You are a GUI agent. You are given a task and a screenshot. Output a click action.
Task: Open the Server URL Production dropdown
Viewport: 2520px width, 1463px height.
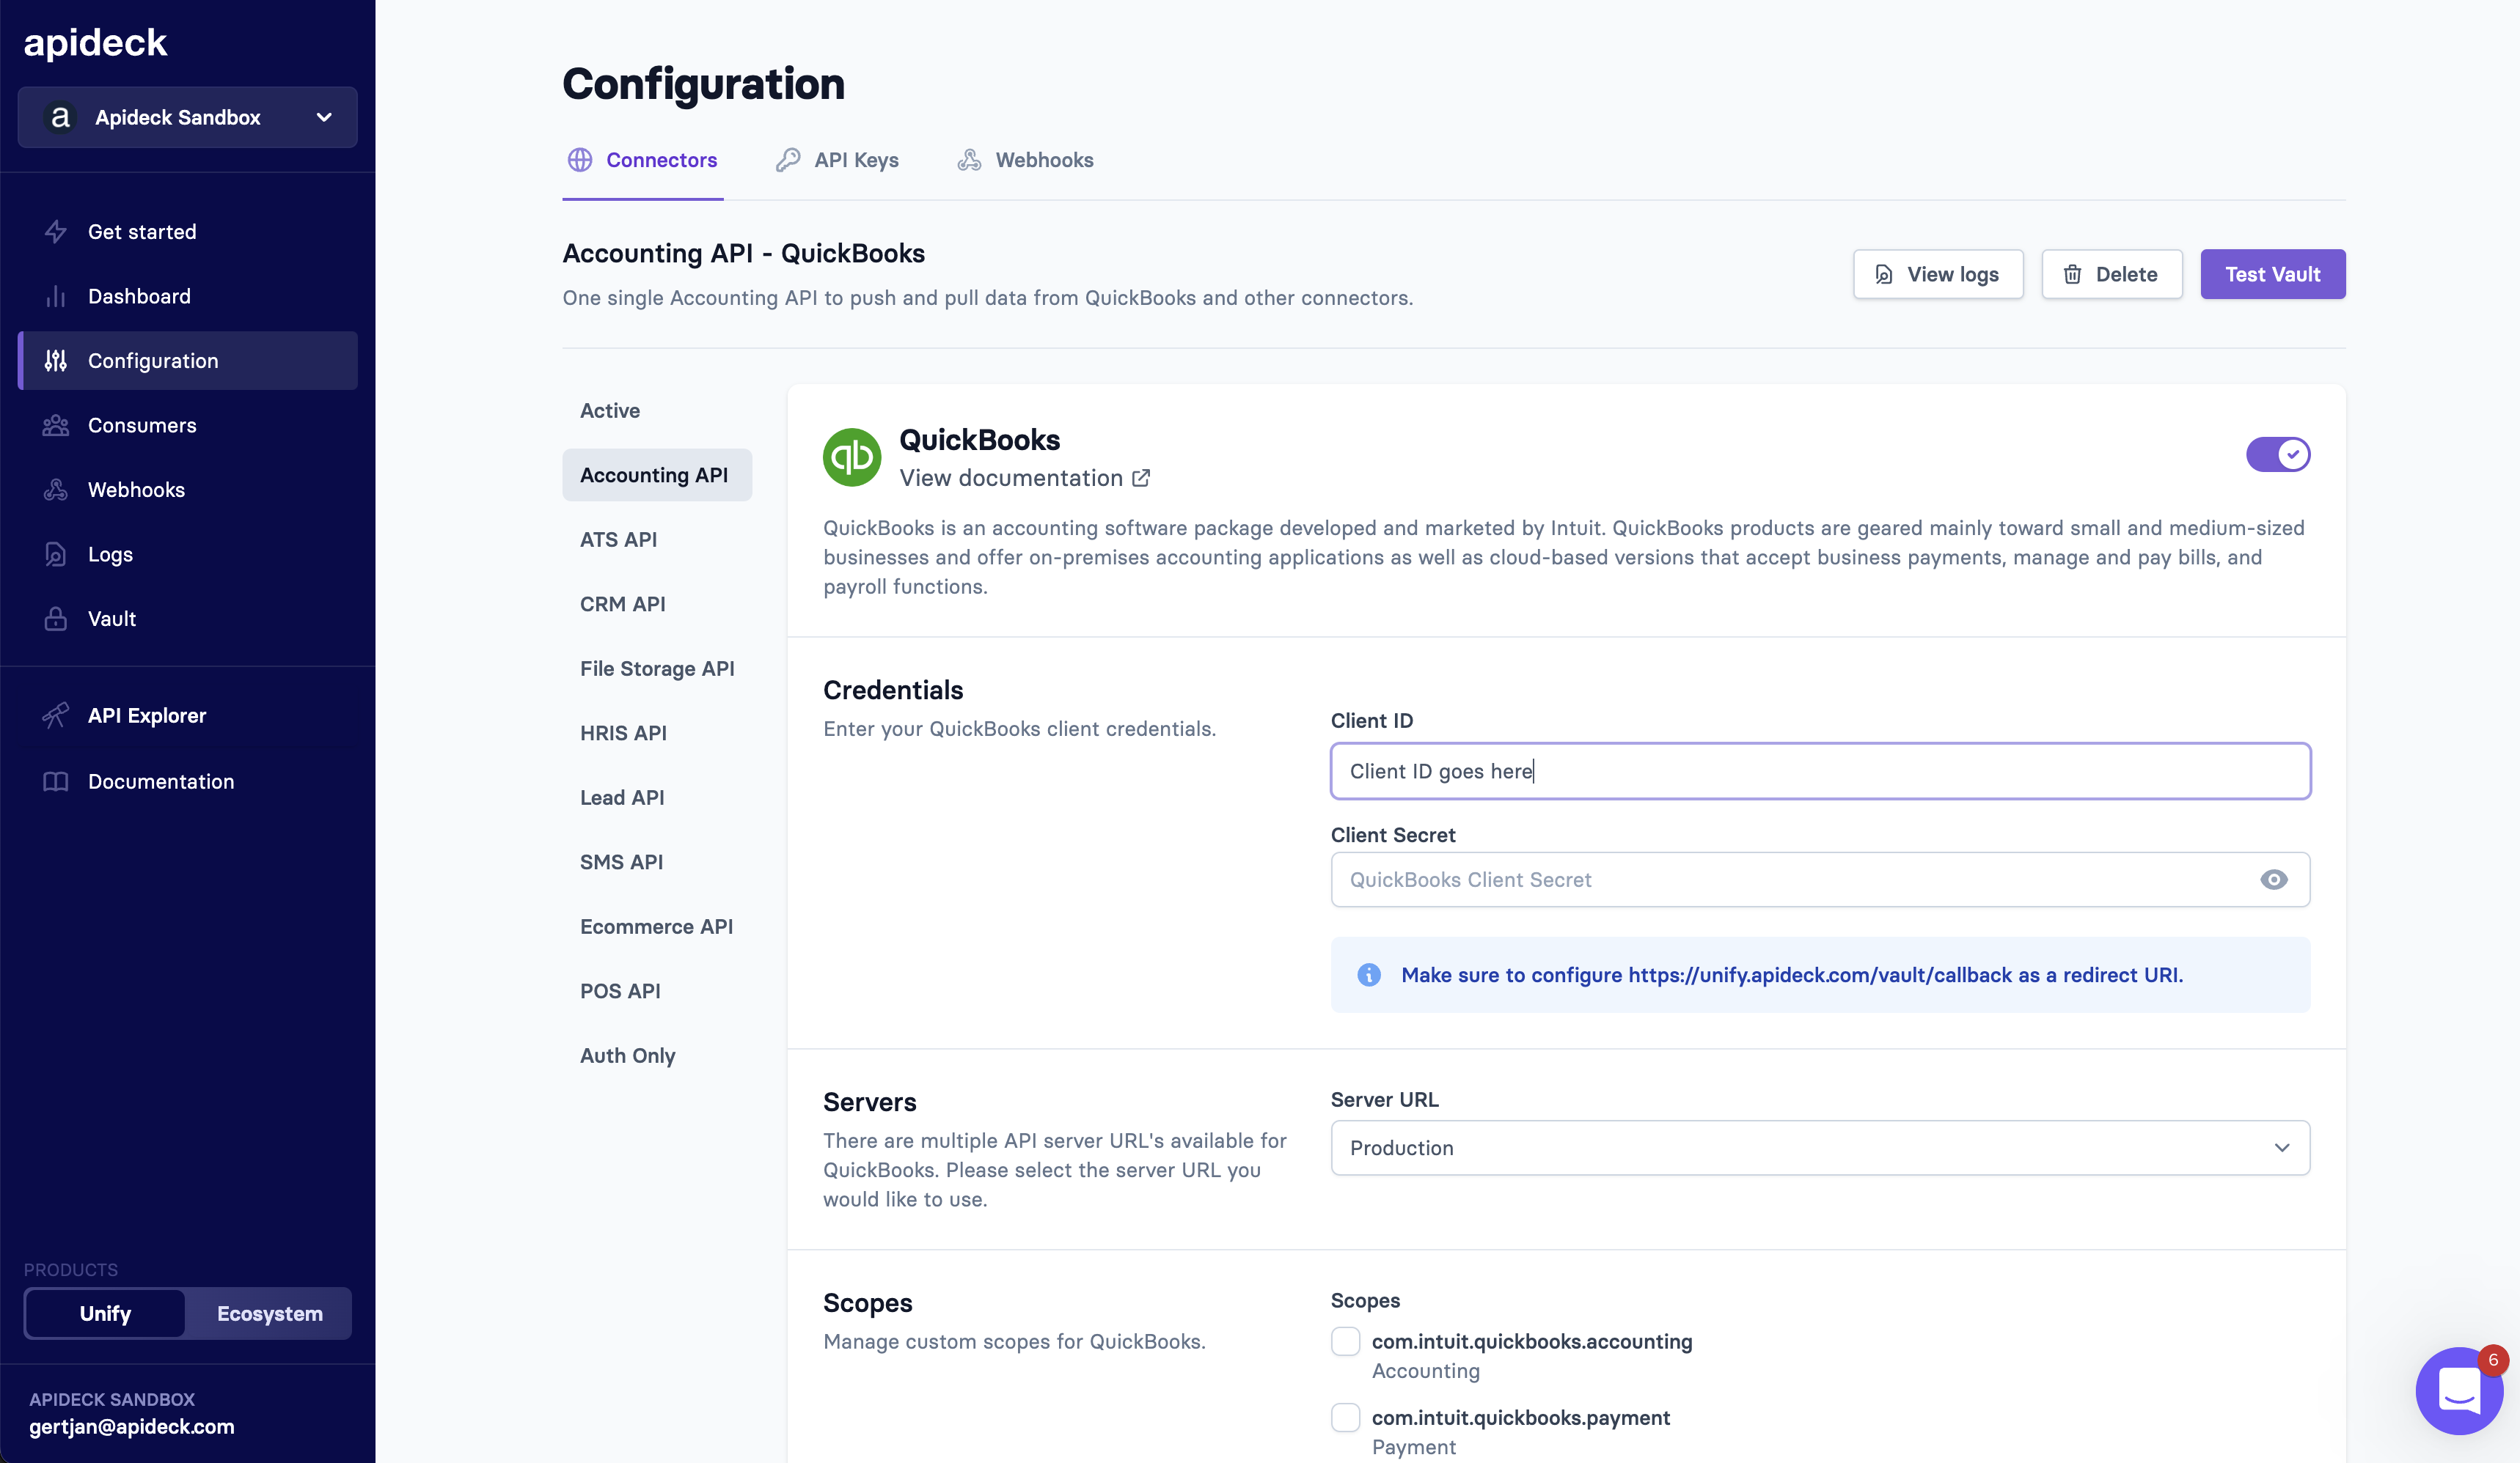click(x=1820, y=1147)
